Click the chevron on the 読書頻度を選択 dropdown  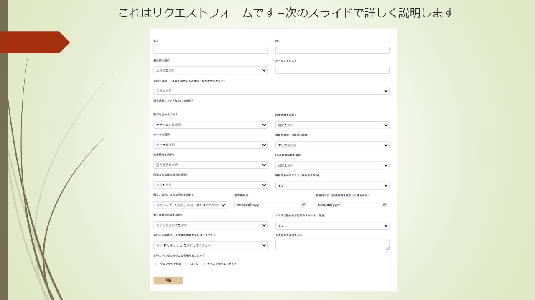(264, 165)
